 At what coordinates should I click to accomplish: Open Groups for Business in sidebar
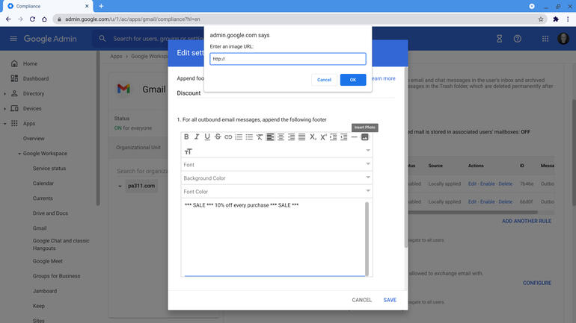56,276
